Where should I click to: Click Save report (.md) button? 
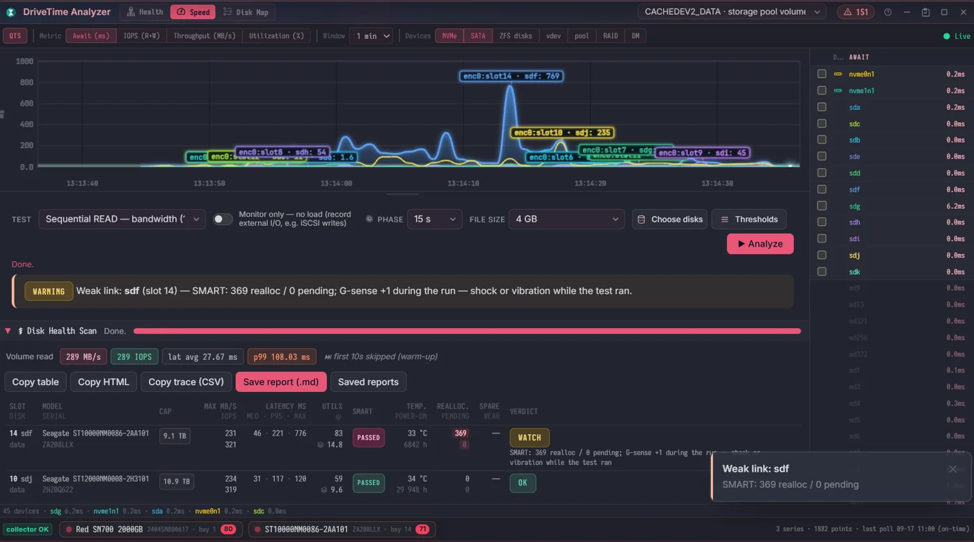[281, 381]
